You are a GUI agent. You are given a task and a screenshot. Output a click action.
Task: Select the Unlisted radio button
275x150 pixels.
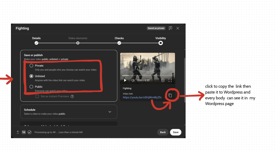(31, 76)
